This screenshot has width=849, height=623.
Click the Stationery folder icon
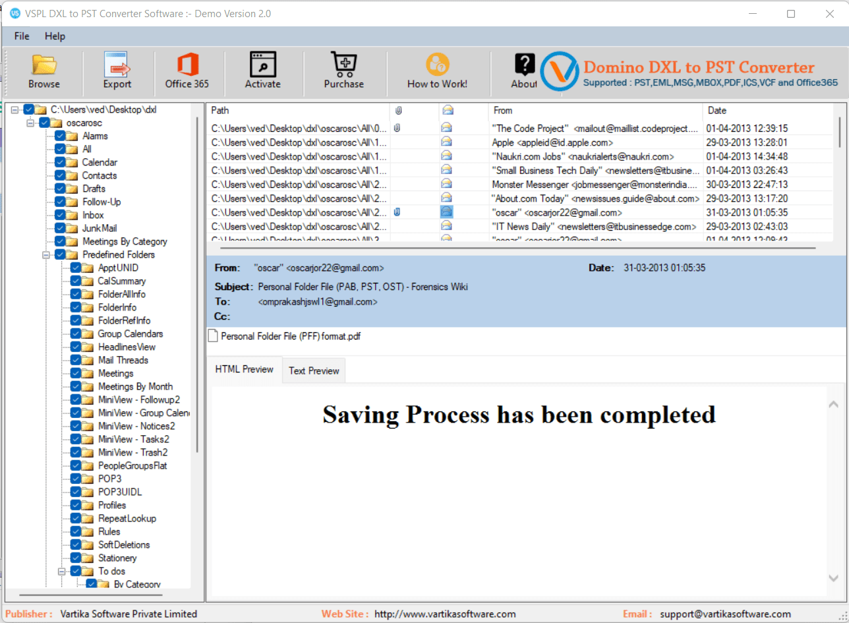tap(88, 558)
